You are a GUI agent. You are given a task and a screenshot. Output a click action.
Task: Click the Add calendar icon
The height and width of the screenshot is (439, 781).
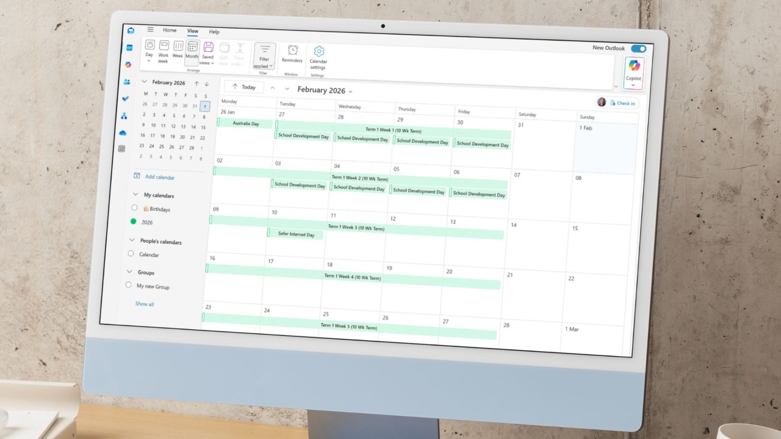[137, 176]
